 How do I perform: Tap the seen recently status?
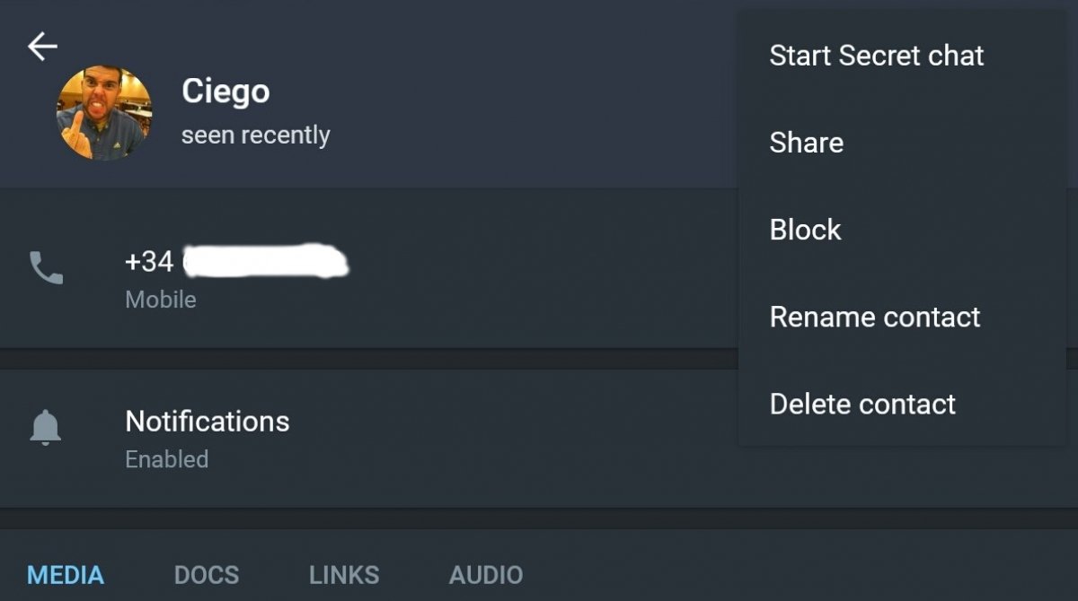[x=256, y=135]
